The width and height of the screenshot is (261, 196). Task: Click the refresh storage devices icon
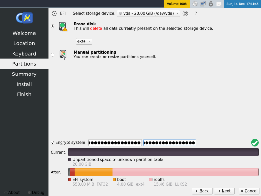click(185, 13)
